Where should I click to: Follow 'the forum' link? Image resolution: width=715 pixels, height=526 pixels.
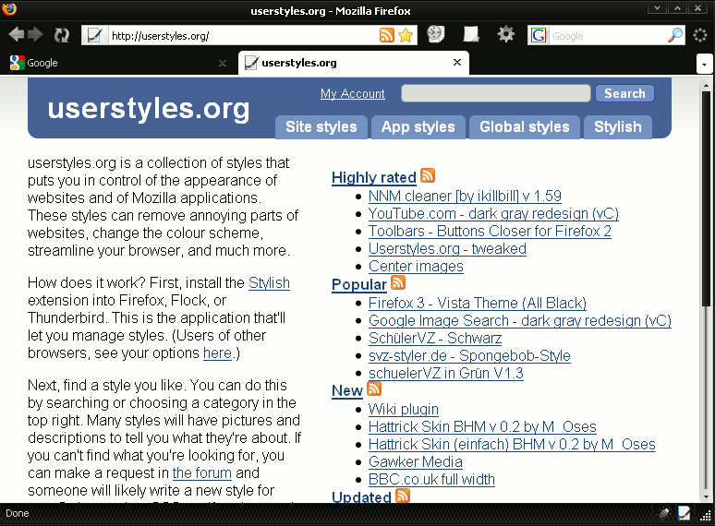(x=202, y=472)
